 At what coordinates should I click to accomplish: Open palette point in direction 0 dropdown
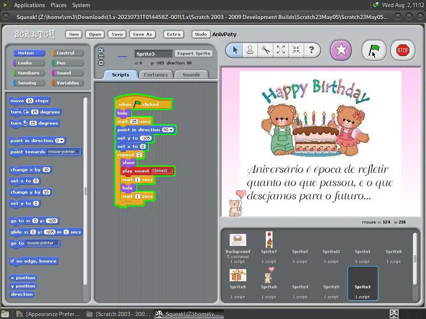click(x=63, y=141)
